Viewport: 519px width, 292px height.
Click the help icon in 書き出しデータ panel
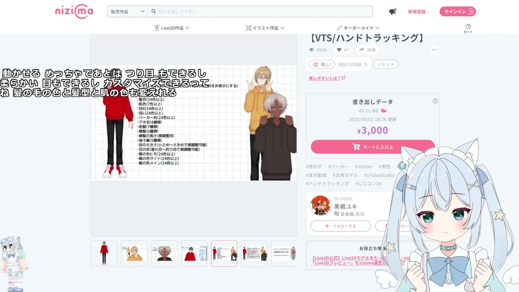coord(435,101)
